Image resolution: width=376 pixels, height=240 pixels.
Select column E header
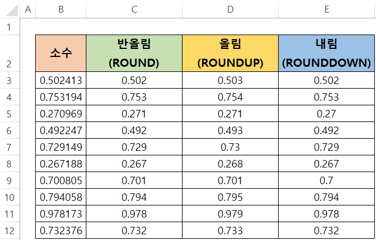326,9
